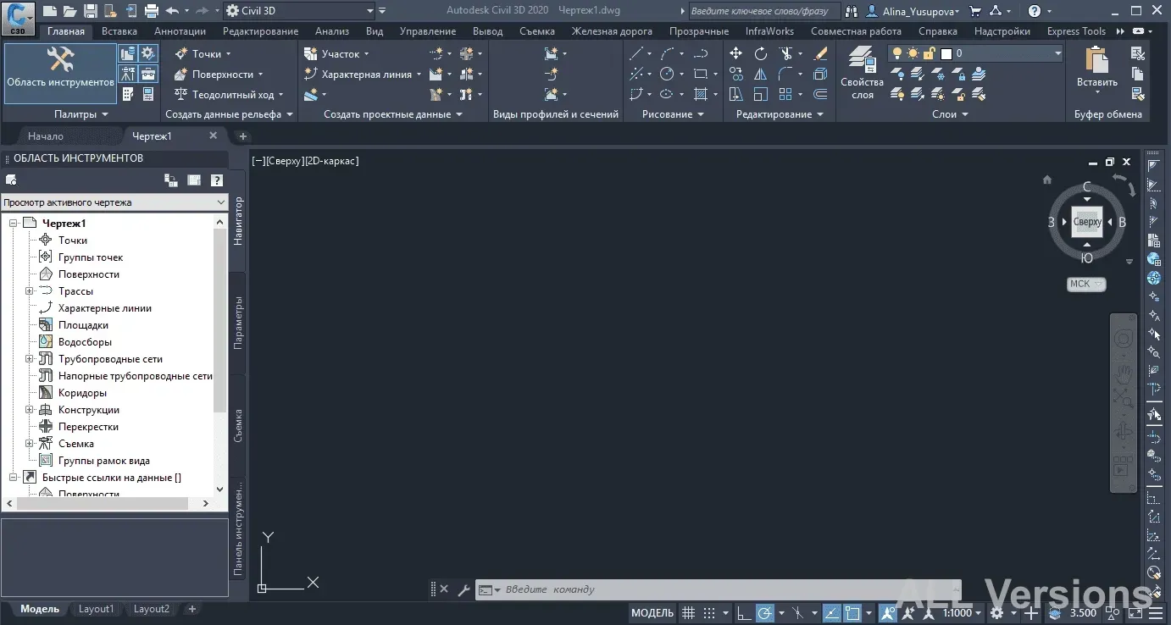This screenshot has height=625, width=1171.
Task: Toggle ortho mode in the status bar
Action: pos(743,612)
